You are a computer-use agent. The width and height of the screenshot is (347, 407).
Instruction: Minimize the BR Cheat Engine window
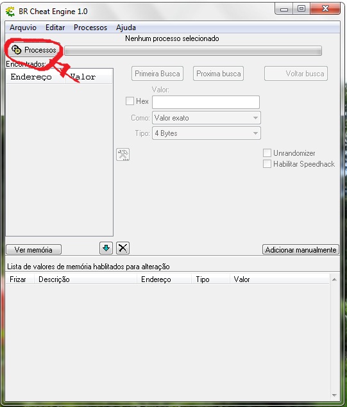click(x=284, y=9)
